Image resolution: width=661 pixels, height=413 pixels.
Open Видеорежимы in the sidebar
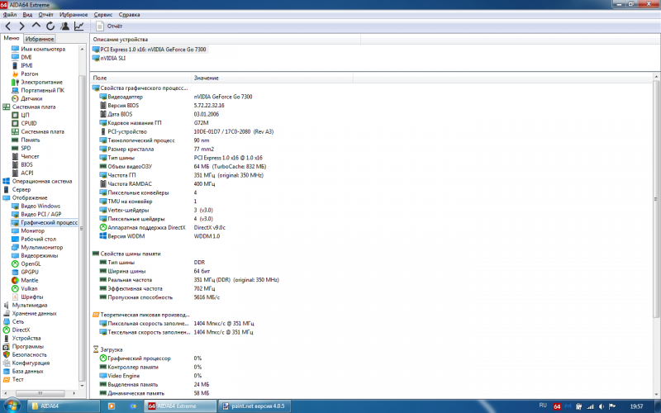[x=39, y=255]
